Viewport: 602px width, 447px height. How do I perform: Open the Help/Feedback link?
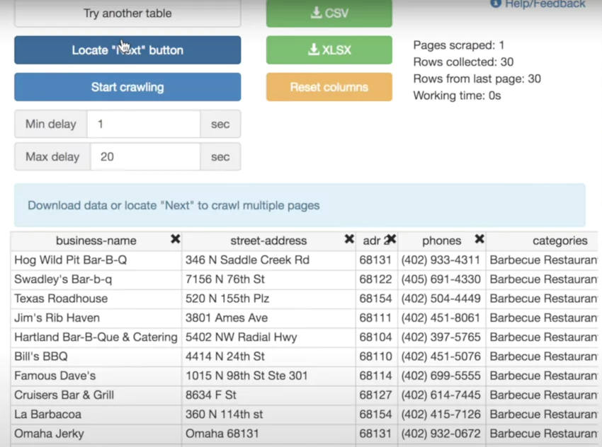(545, 4)
